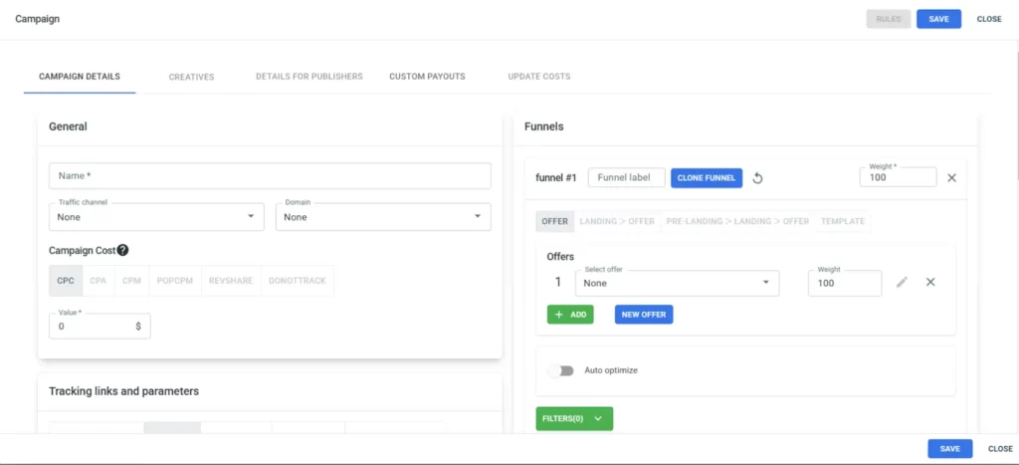The image size is (1019, 465).
Task: Click the reset funnel circular arrow icon
Action: pyautogui.click(x=757, y=178)
